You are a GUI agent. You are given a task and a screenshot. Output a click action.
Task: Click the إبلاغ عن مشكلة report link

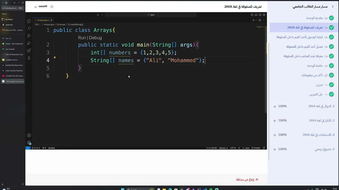[x=247, y=180]
